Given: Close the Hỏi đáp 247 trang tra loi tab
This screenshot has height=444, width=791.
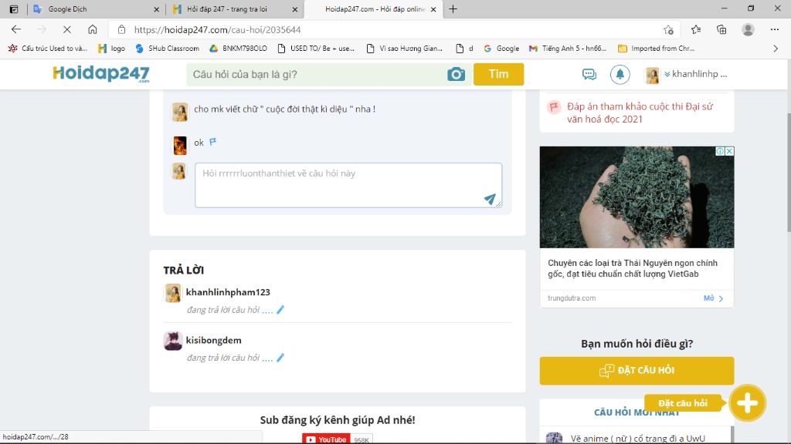Looking at the screenshot, I should (294, 9).
